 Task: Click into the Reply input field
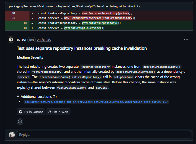(104, 135)
